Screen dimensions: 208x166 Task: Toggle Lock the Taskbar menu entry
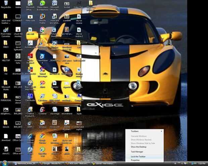[145, 157]
